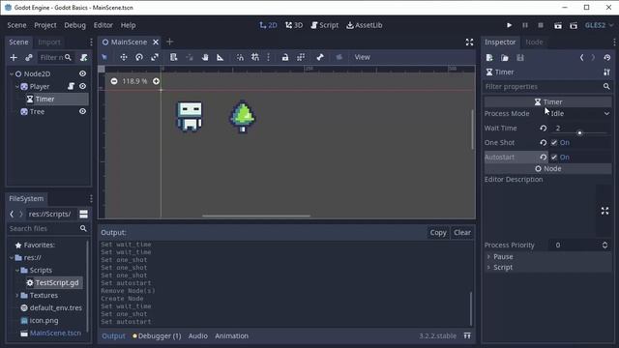
Task: Open the Player attached script icon
Action: tap(71, 86)
